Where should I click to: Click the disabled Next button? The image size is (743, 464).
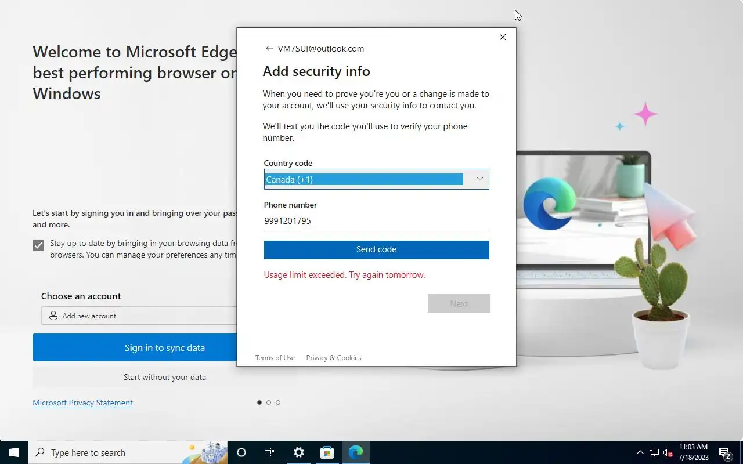pyautogui.click(x=459, y=303)
